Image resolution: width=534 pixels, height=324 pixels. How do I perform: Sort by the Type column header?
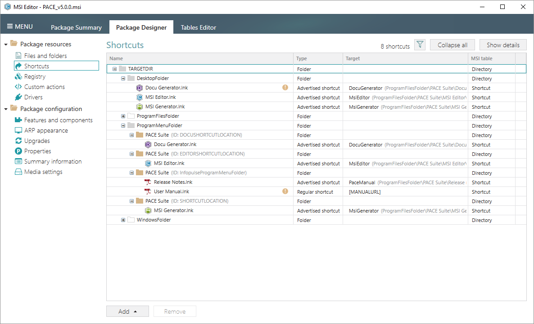[318, 58]
